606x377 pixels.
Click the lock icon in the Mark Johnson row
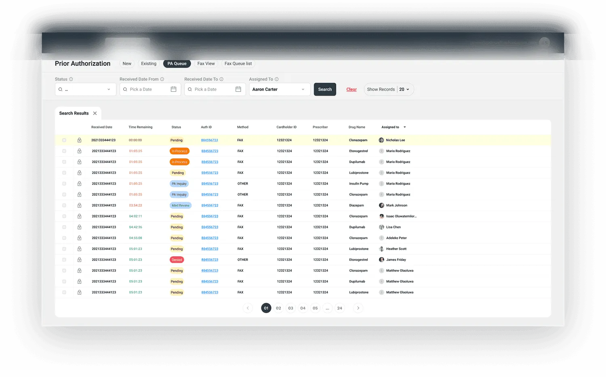[79, 205]
